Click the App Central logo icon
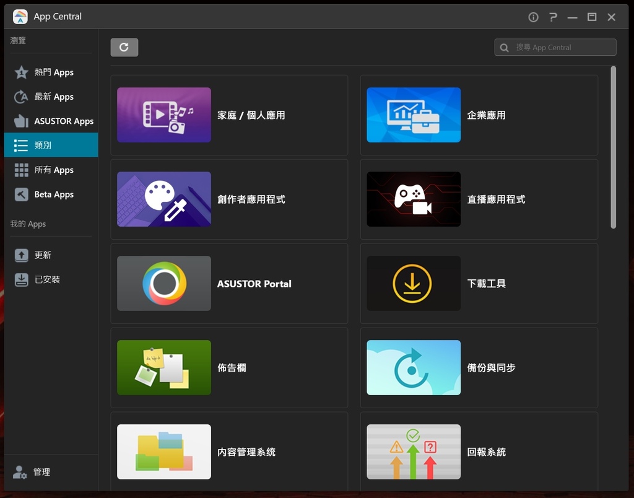Screen dimensions: 634x498 (x=20, y=17)
